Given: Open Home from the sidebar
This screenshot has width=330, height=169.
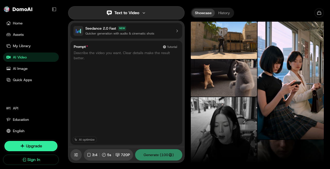Looking at the screenshot, I should (31, 23).
